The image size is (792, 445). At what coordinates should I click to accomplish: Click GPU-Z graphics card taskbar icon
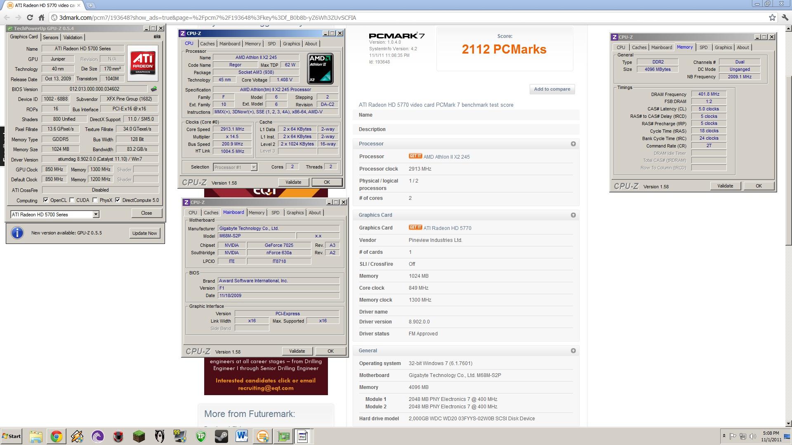(283, 436)
